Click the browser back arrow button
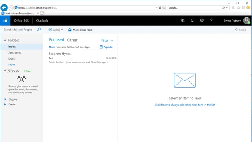252x142 pixels. (x=4, y=8)
